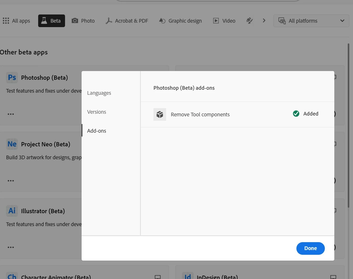This screenshot has width=353, height=279.
Task: Click the Done button
Action: [311, 248]
